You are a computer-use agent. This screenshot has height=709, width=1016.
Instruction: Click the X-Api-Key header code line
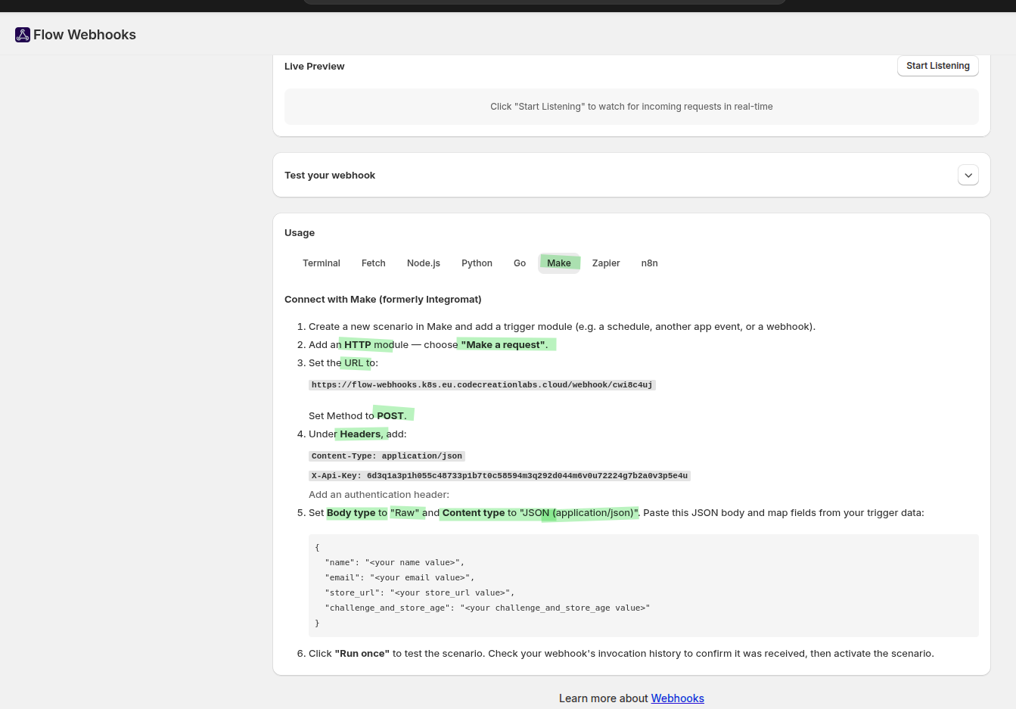[x=499, y=476]
